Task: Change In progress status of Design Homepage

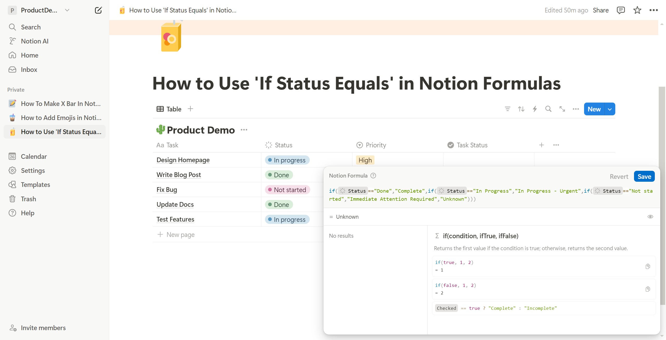Action: click(x=287, y=160)
